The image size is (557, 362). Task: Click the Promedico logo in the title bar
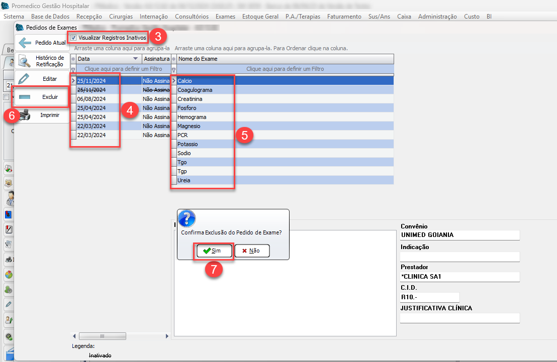click(x=6, y=6)
